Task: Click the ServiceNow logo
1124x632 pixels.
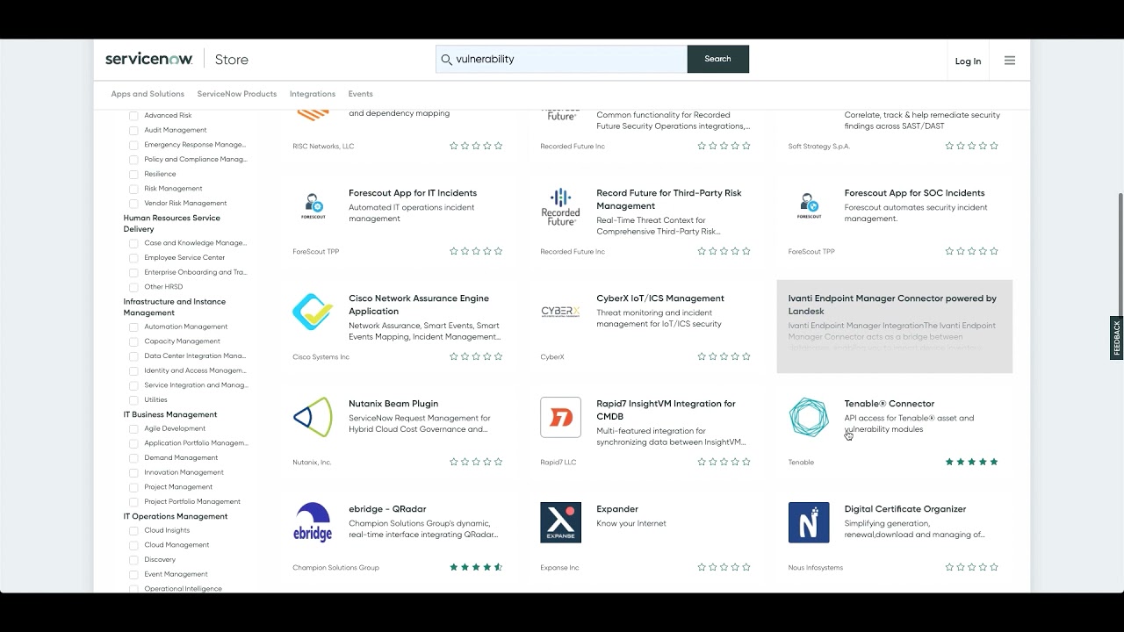Action: click(x=149, y=59)
